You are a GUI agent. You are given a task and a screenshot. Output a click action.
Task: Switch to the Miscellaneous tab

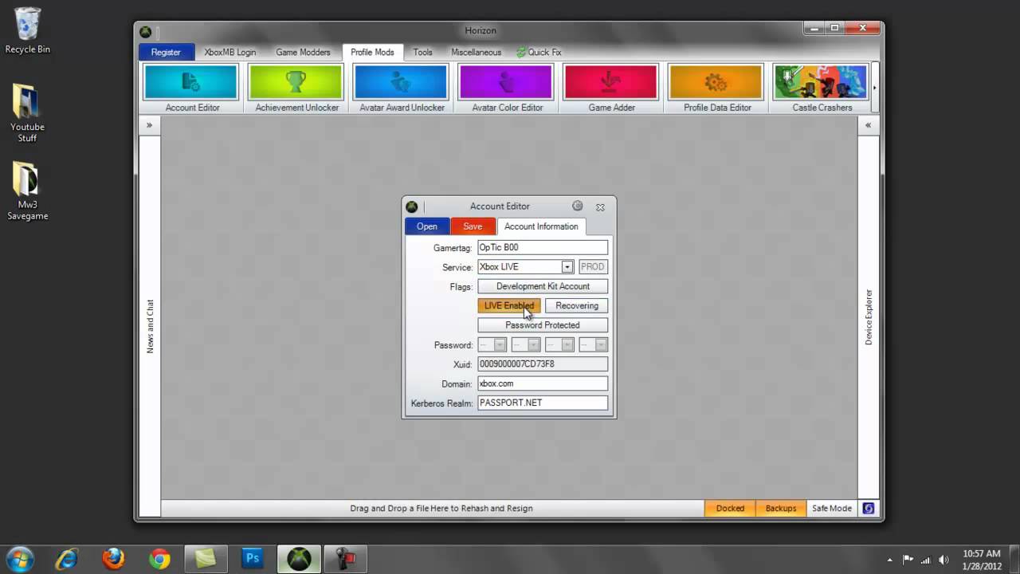(x=477, y=52)
